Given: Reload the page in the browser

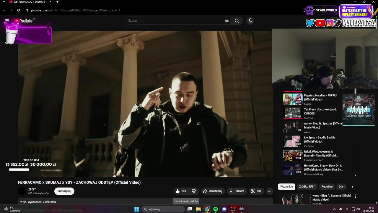Looking at the screenshot, I should tap(18, 10).
